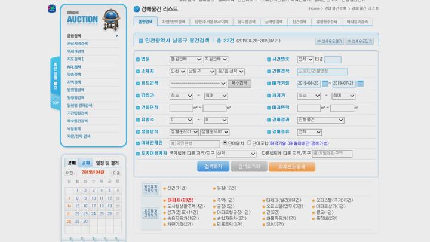The image size is (430, 242).
Task: Open 낙찰통계 in the sidebar
Action: pos(74,128)
